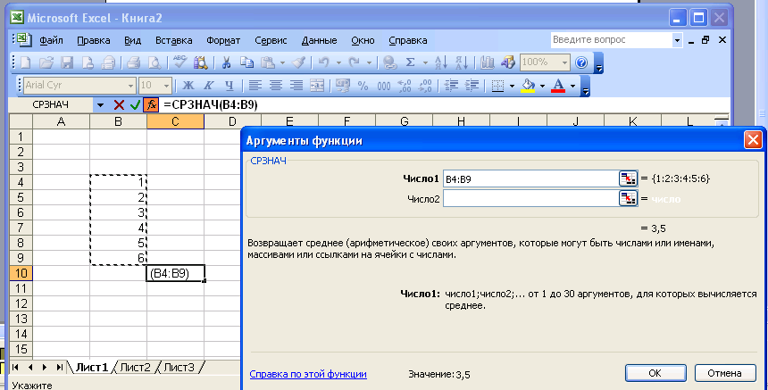Toggle underline formatting (Ч)
Screen dimensions: 768x390
230,86
